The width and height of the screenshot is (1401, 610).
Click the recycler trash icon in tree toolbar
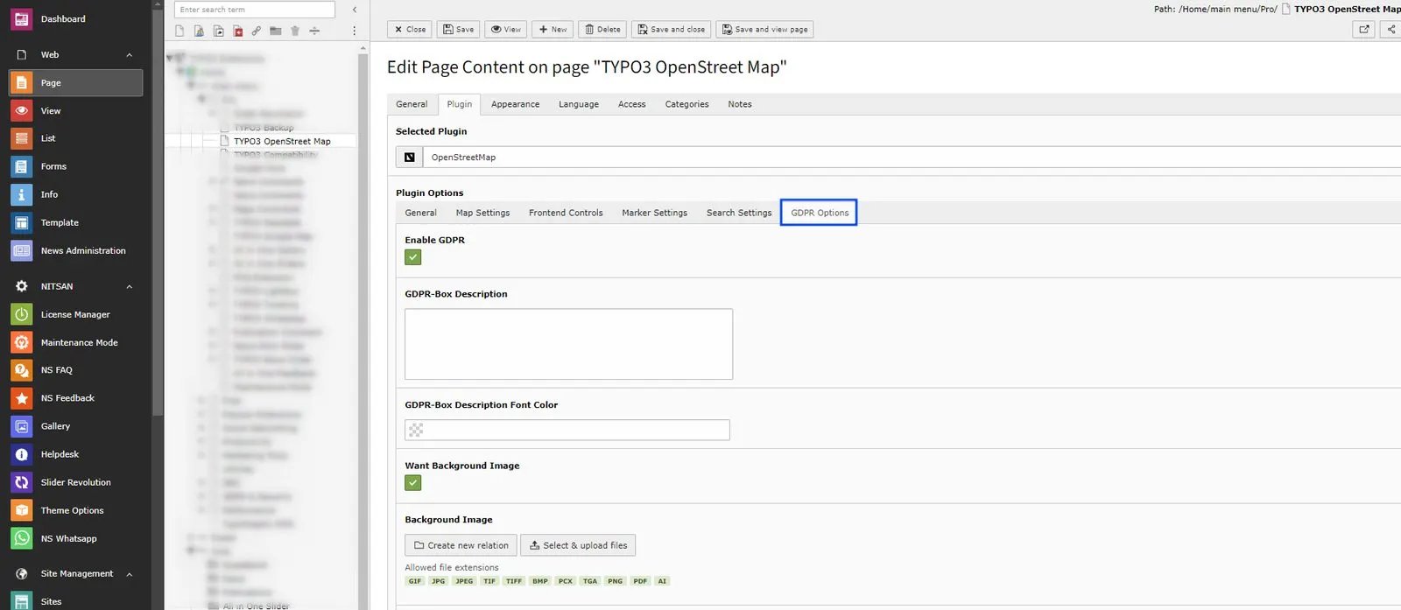(x=295, y=31)
